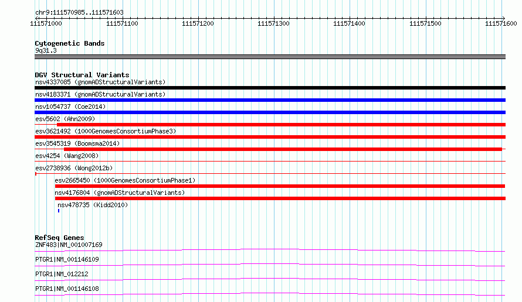Select gene label ZNF483|NM_001007169
Image resolution: width=522 pixels, height=302 pixels.
coord(69,245)
